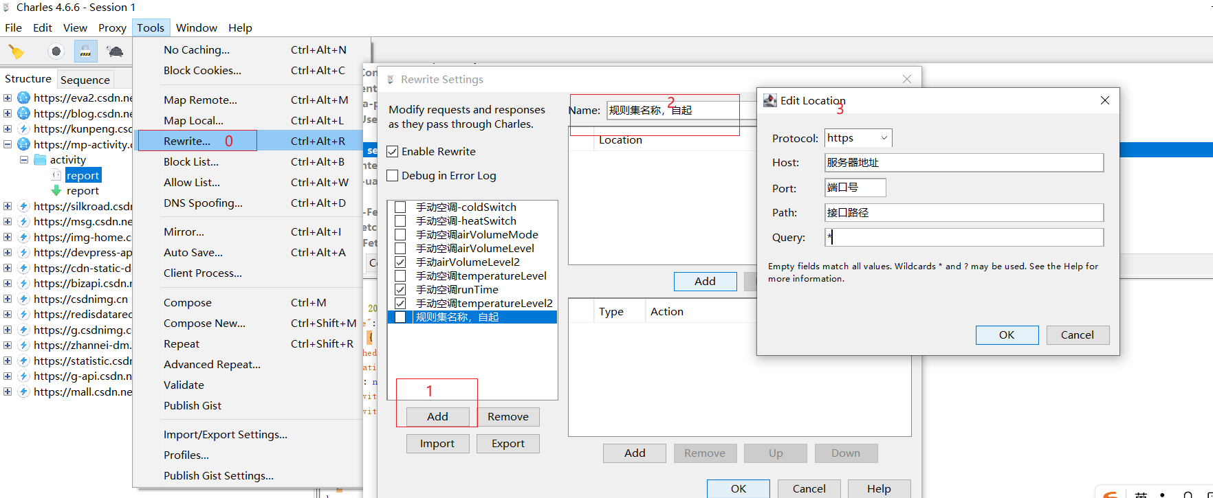This screenshot has width=1213, height=498.
Task: Click Add below the rule sets list
Action: [437, 416]
